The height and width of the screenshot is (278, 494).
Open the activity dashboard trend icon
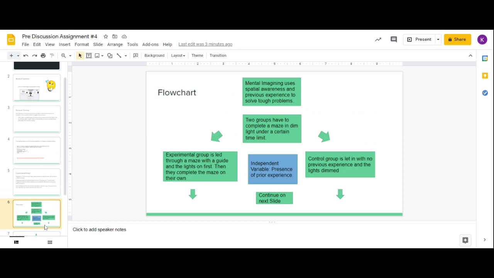tap(378, 39)
